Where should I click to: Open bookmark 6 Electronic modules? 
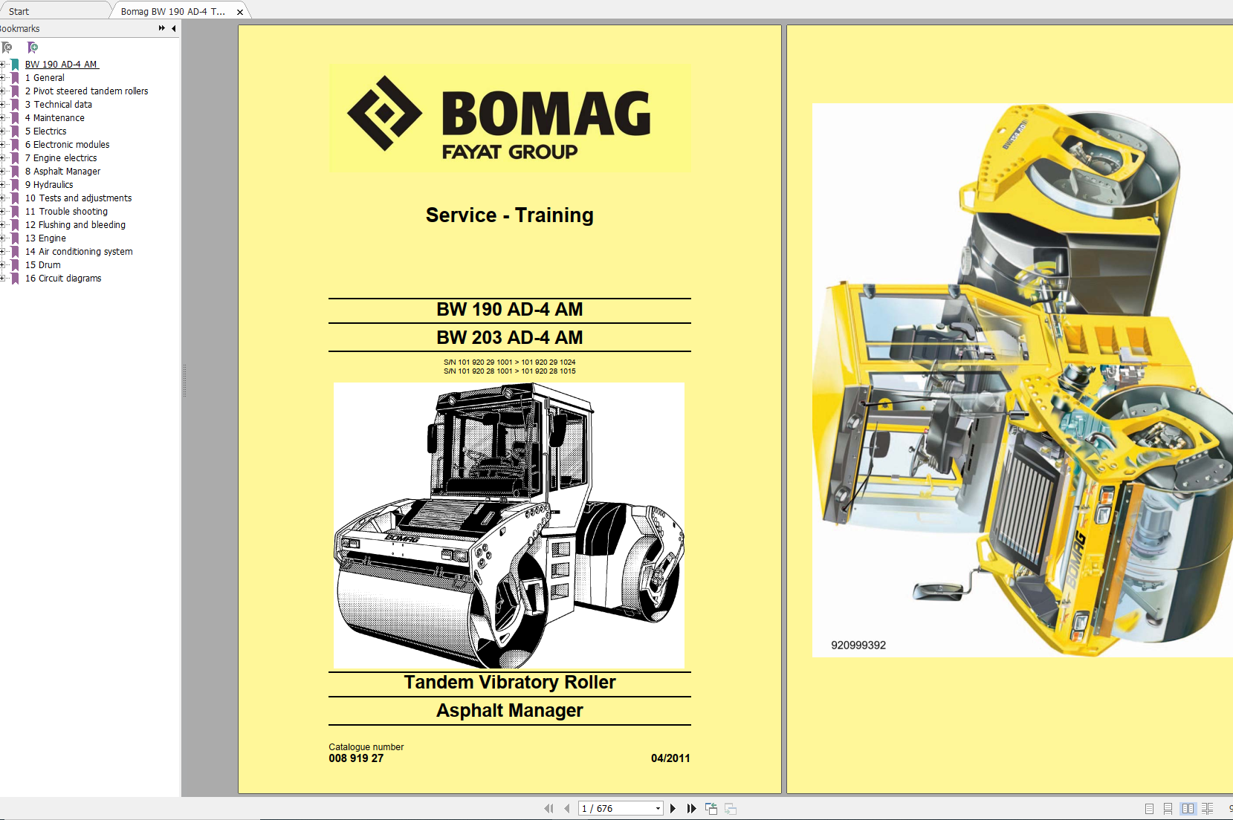pyautogui.click(x=68, y=145)
